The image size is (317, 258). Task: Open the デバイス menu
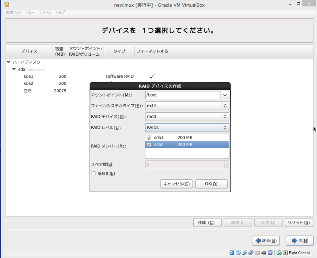pos(45,13)
